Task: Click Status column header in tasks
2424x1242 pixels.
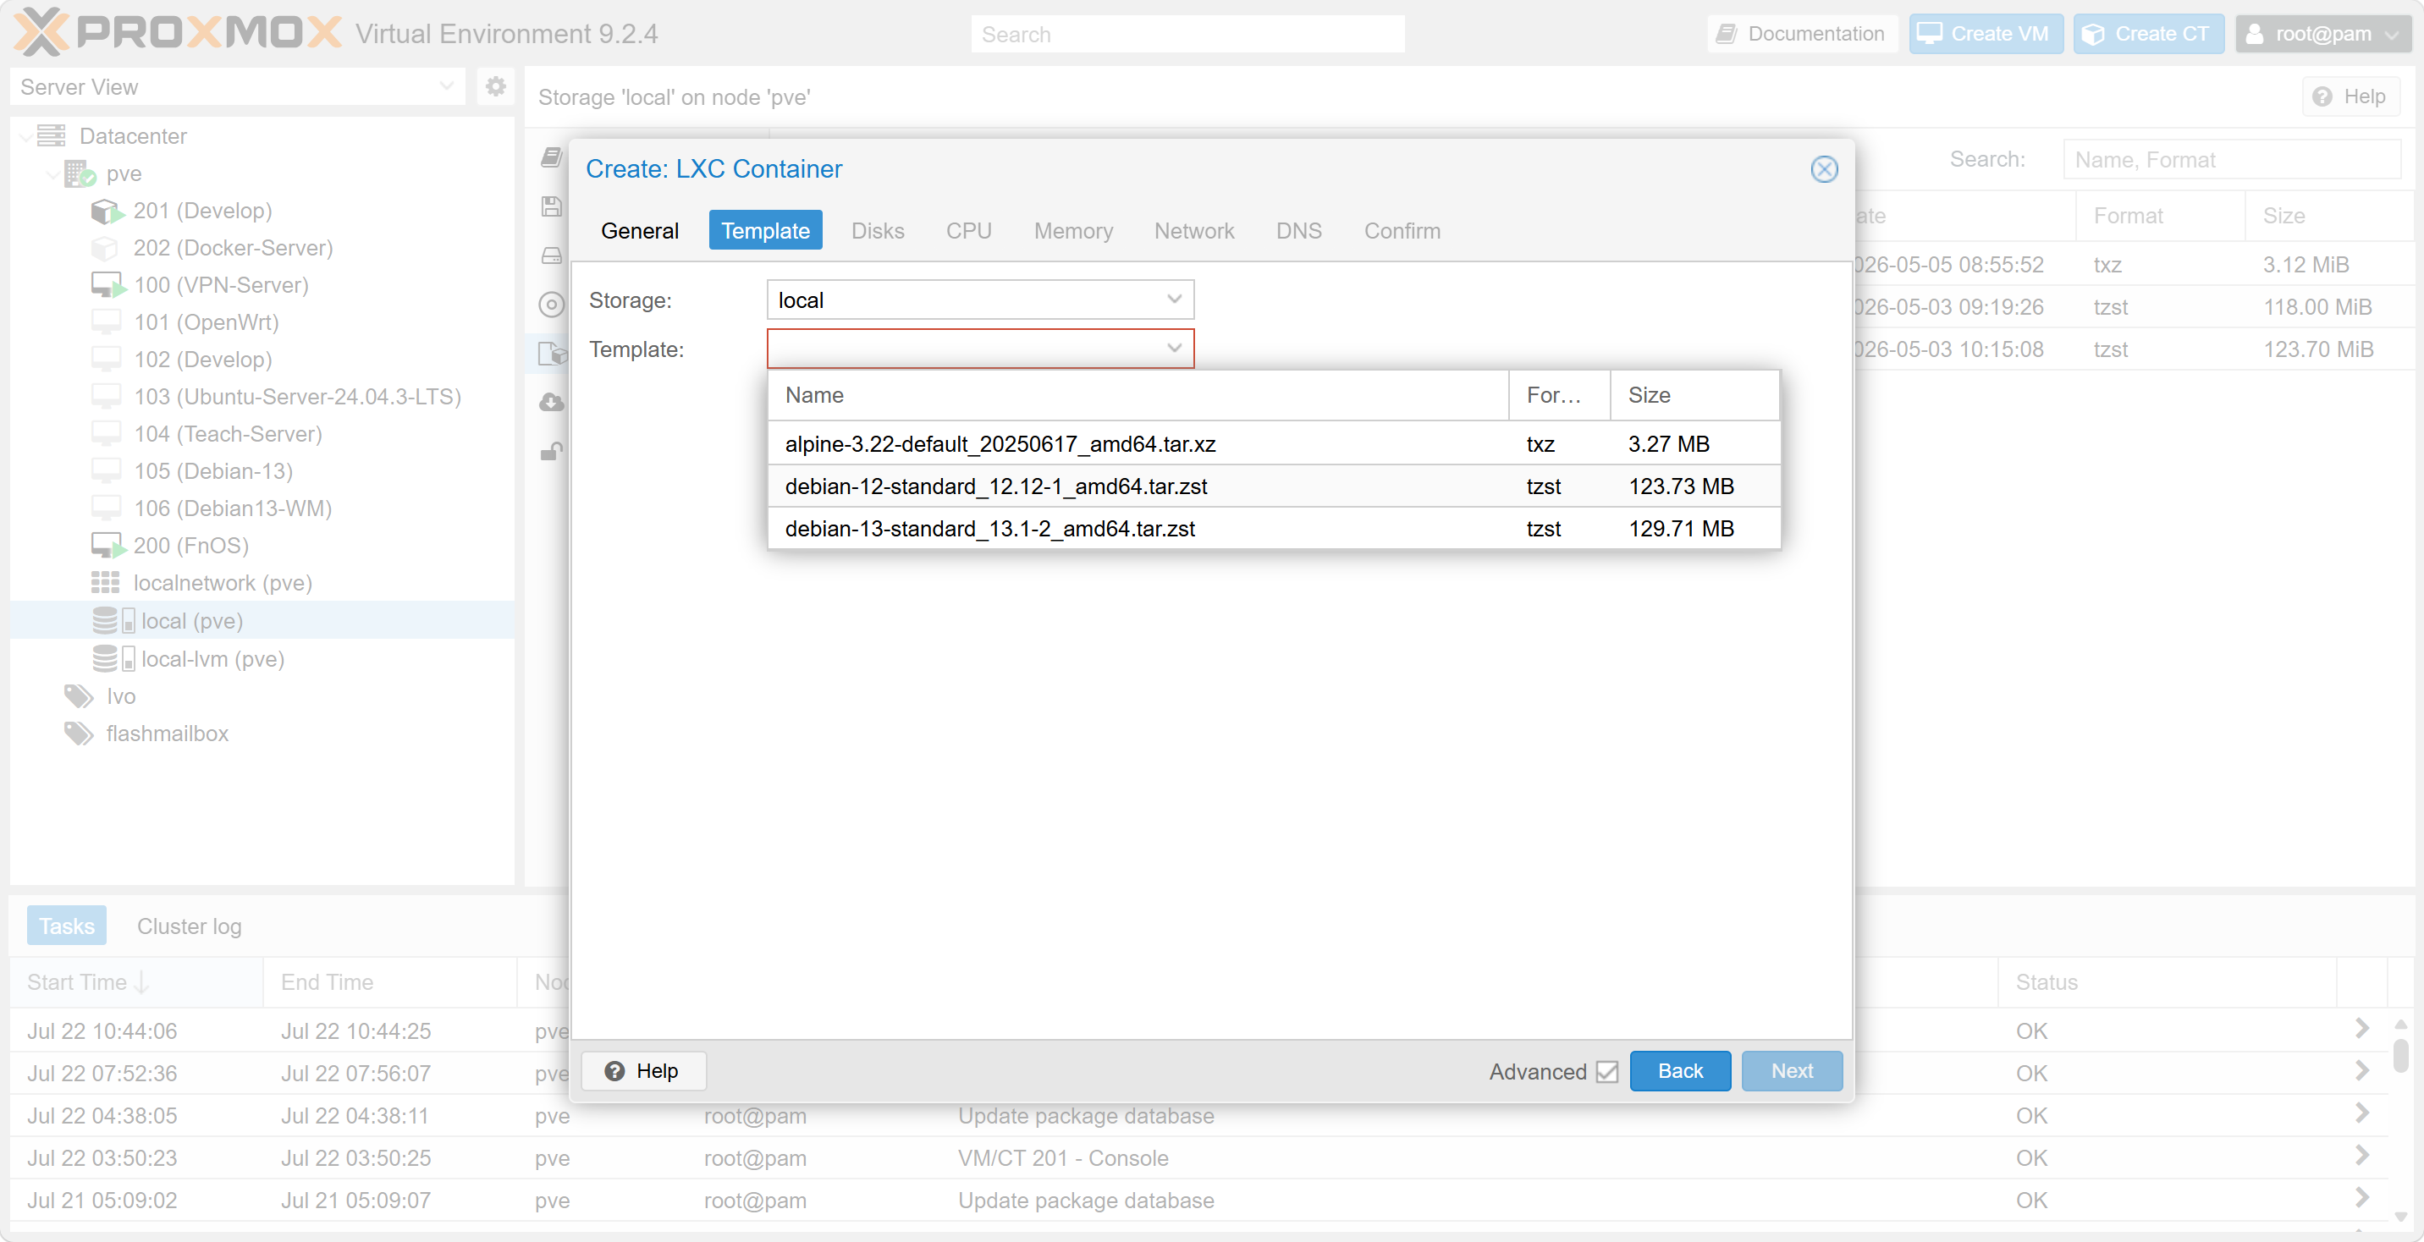Action: point(2167,981)
